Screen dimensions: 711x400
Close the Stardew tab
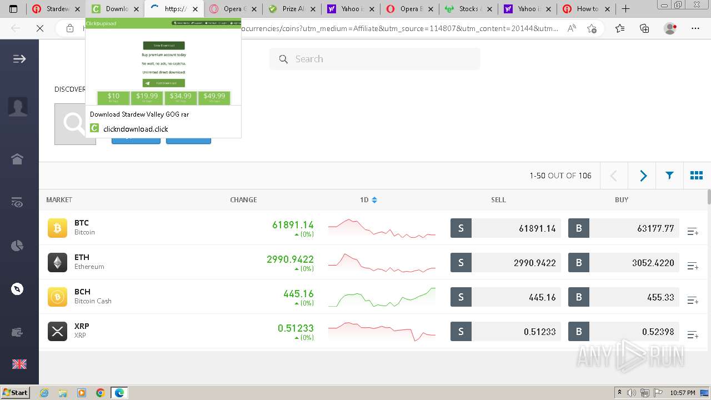coord(77,9)
